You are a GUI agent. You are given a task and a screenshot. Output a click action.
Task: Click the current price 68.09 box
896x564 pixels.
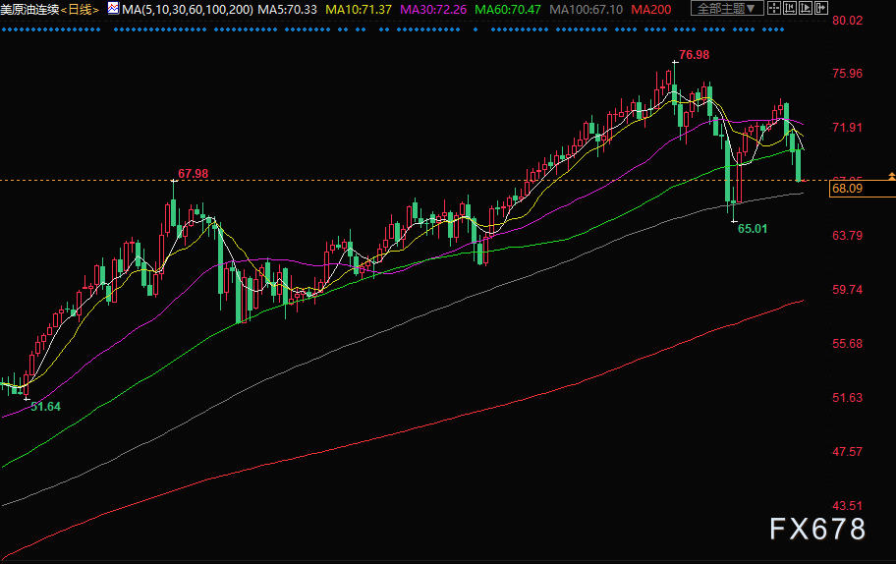click(x=863, y=189)
